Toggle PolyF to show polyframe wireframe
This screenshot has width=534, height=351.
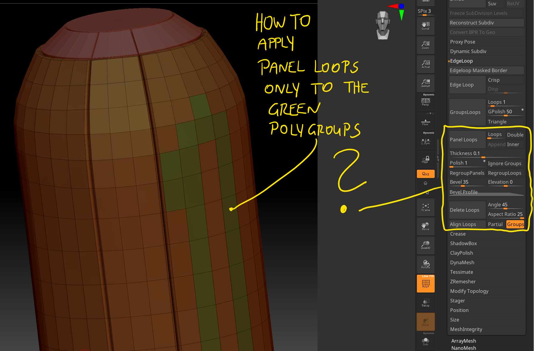(x=425, y=283)
